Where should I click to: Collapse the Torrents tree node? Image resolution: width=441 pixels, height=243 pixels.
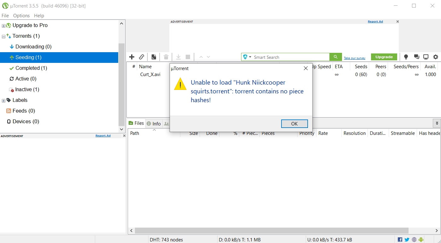click(x=3, y=36)
